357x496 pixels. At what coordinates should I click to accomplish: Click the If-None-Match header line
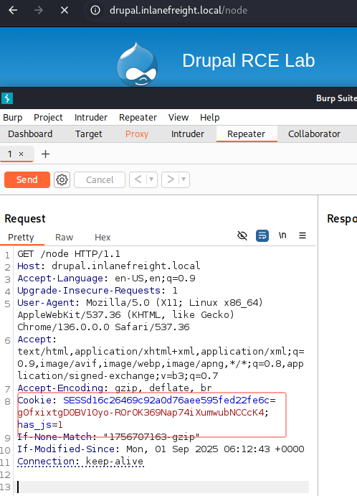point(108,437)
